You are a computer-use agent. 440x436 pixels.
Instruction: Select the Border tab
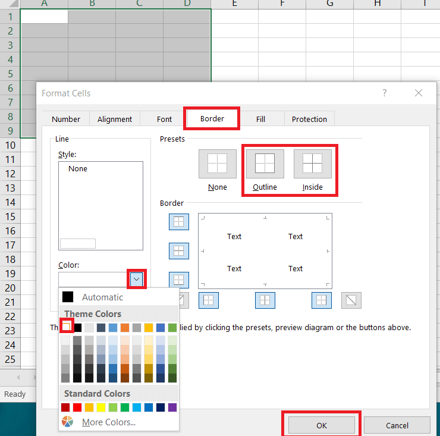[x=212, y=118]
